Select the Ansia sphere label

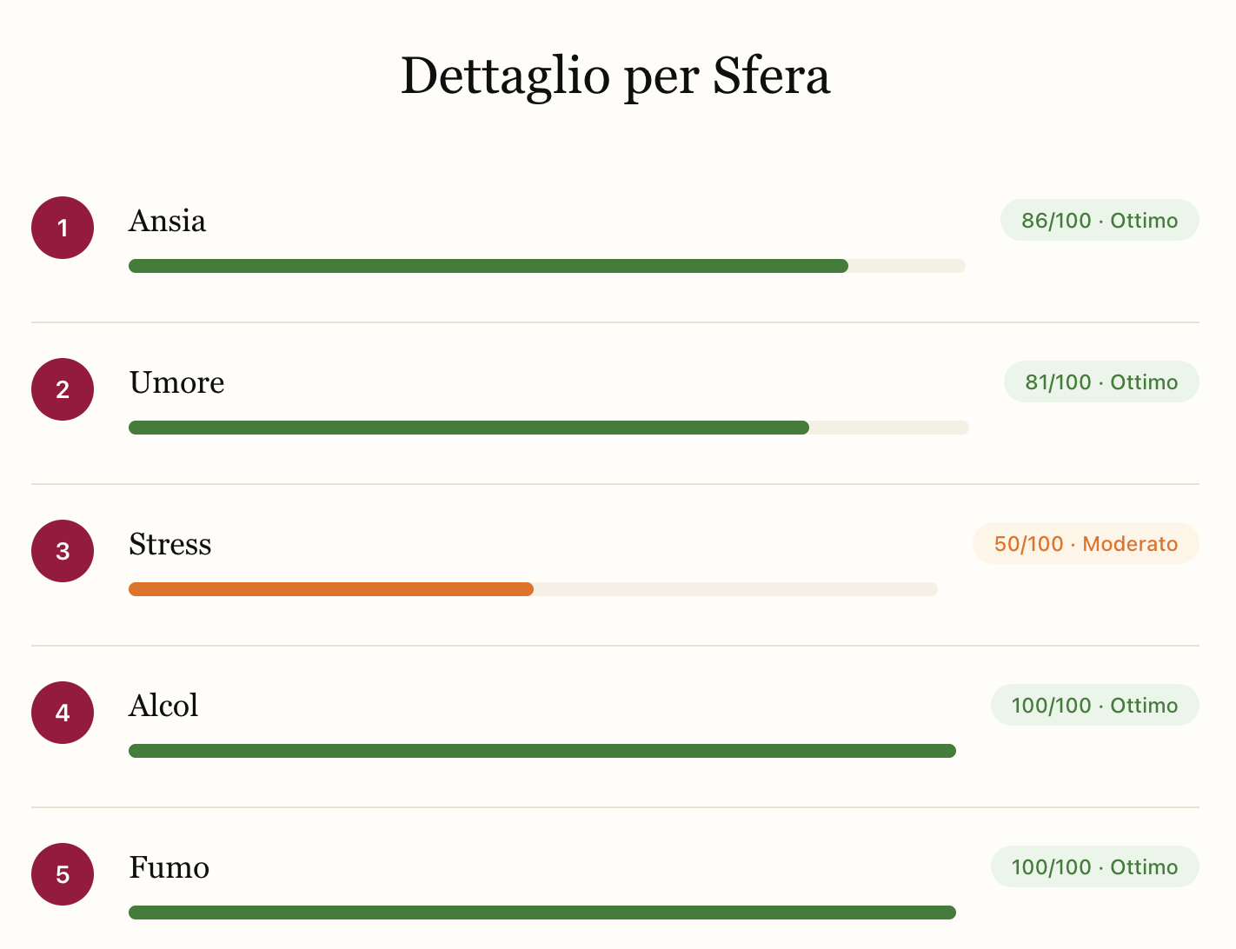(x=168, y=222)
